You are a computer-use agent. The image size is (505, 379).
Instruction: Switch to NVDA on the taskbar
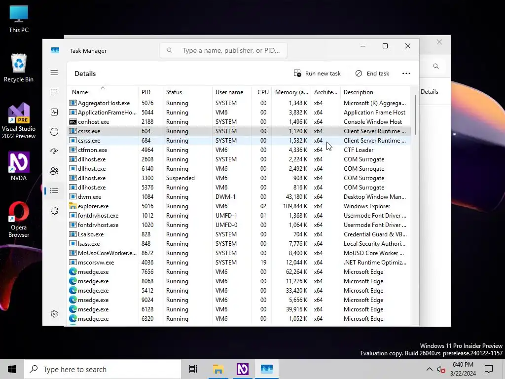point(243,369)
